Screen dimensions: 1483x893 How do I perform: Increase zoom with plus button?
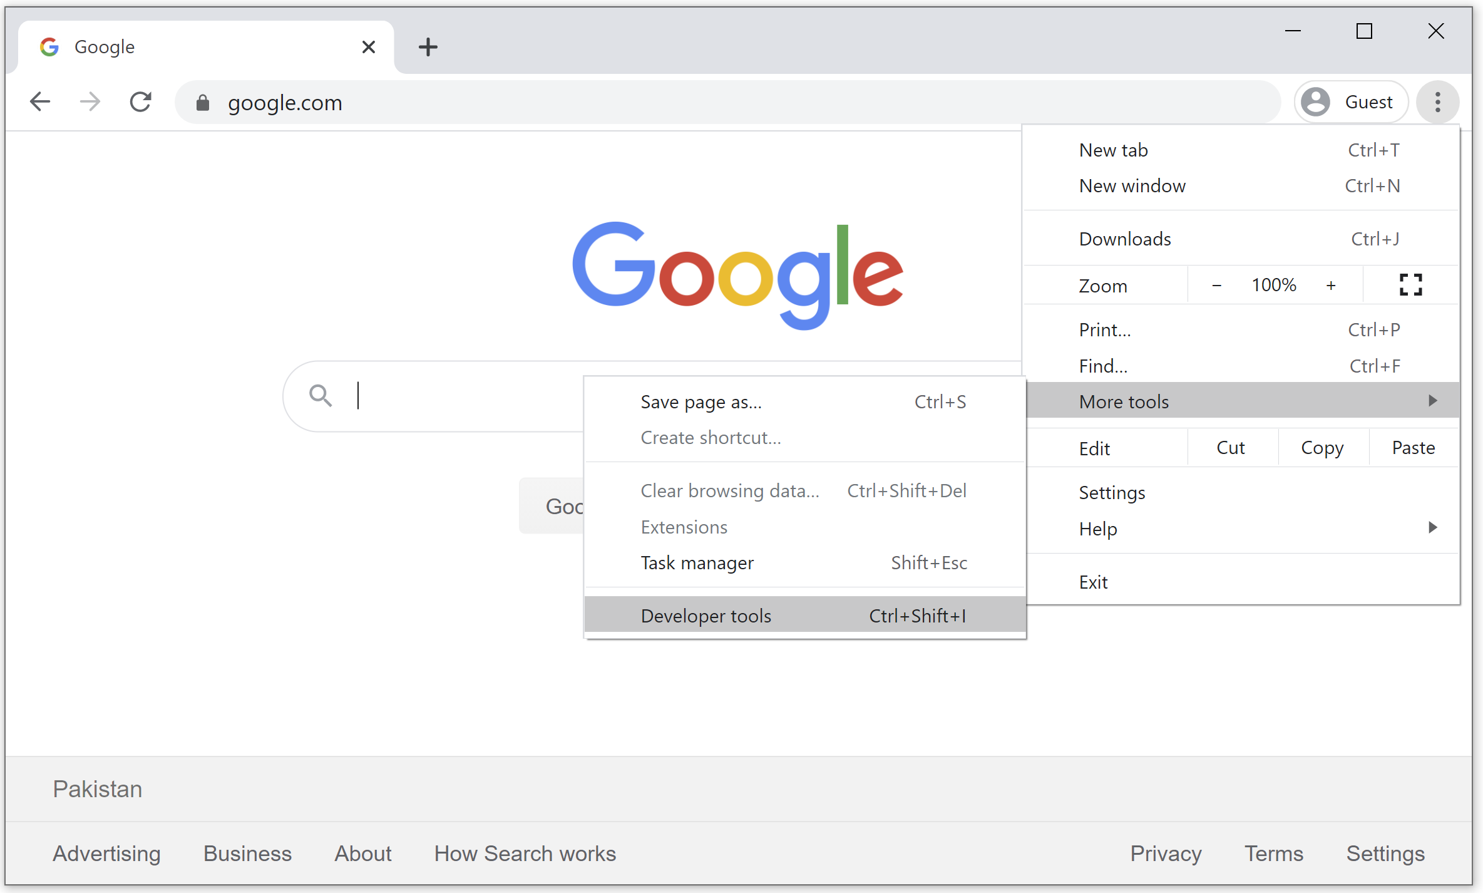pos(1330,286)
